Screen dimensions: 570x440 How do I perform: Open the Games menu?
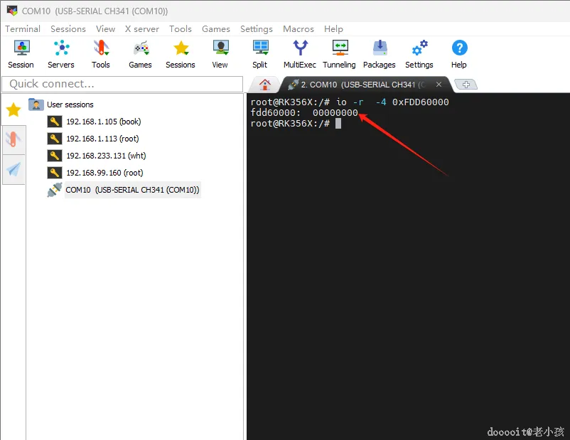(216, 28)
